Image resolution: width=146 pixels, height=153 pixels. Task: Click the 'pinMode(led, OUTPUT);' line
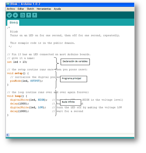[x=26, y=81]
